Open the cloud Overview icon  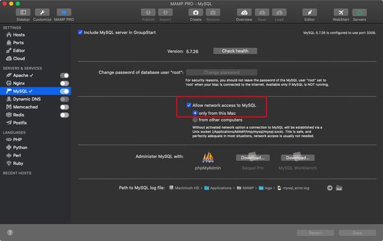pos(244,12)
